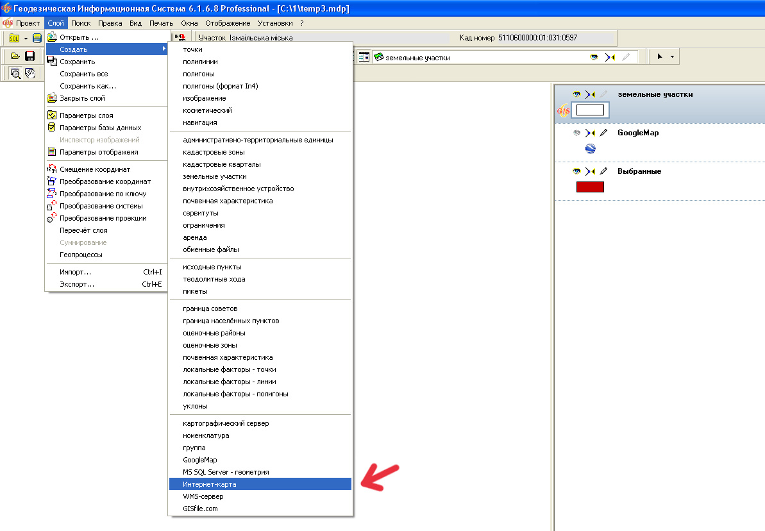Toggle the edit pencil for the земельные участки layer in the panel
This screenshot has height=531, width=765.
603,94
